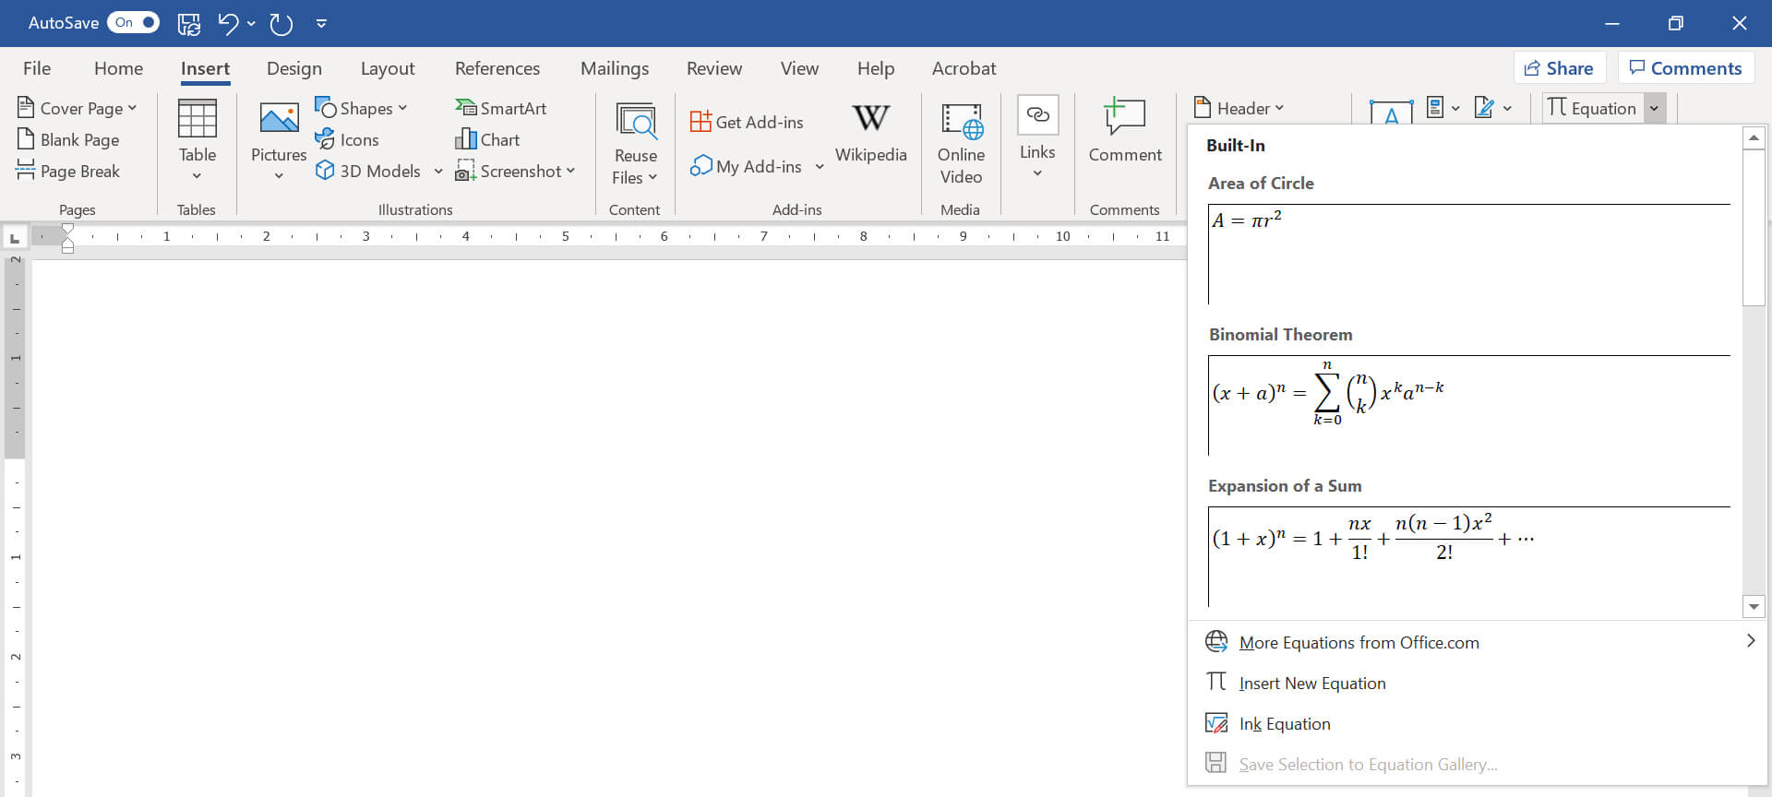Open the Pictures insert option

tap(279, 138)
